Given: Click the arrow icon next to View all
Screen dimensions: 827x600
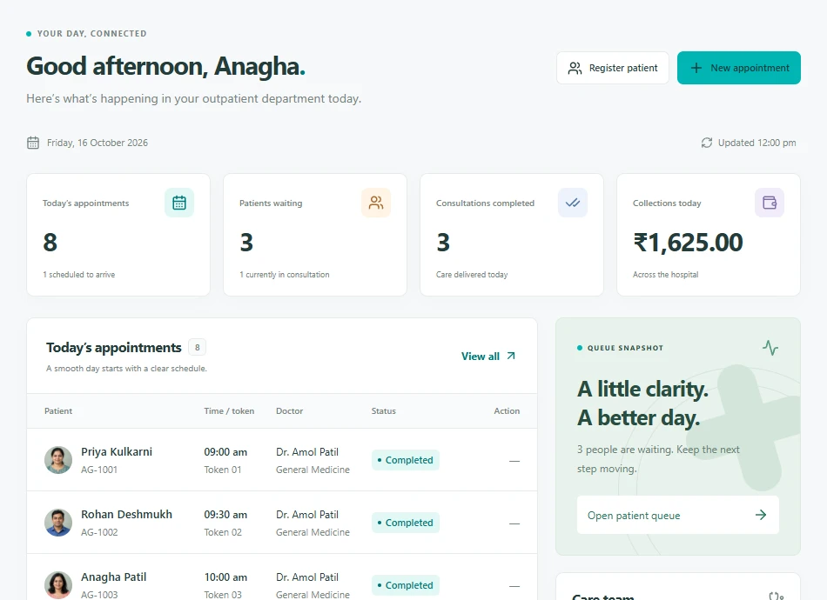Looking at the screenshot, I should (510, 356).
